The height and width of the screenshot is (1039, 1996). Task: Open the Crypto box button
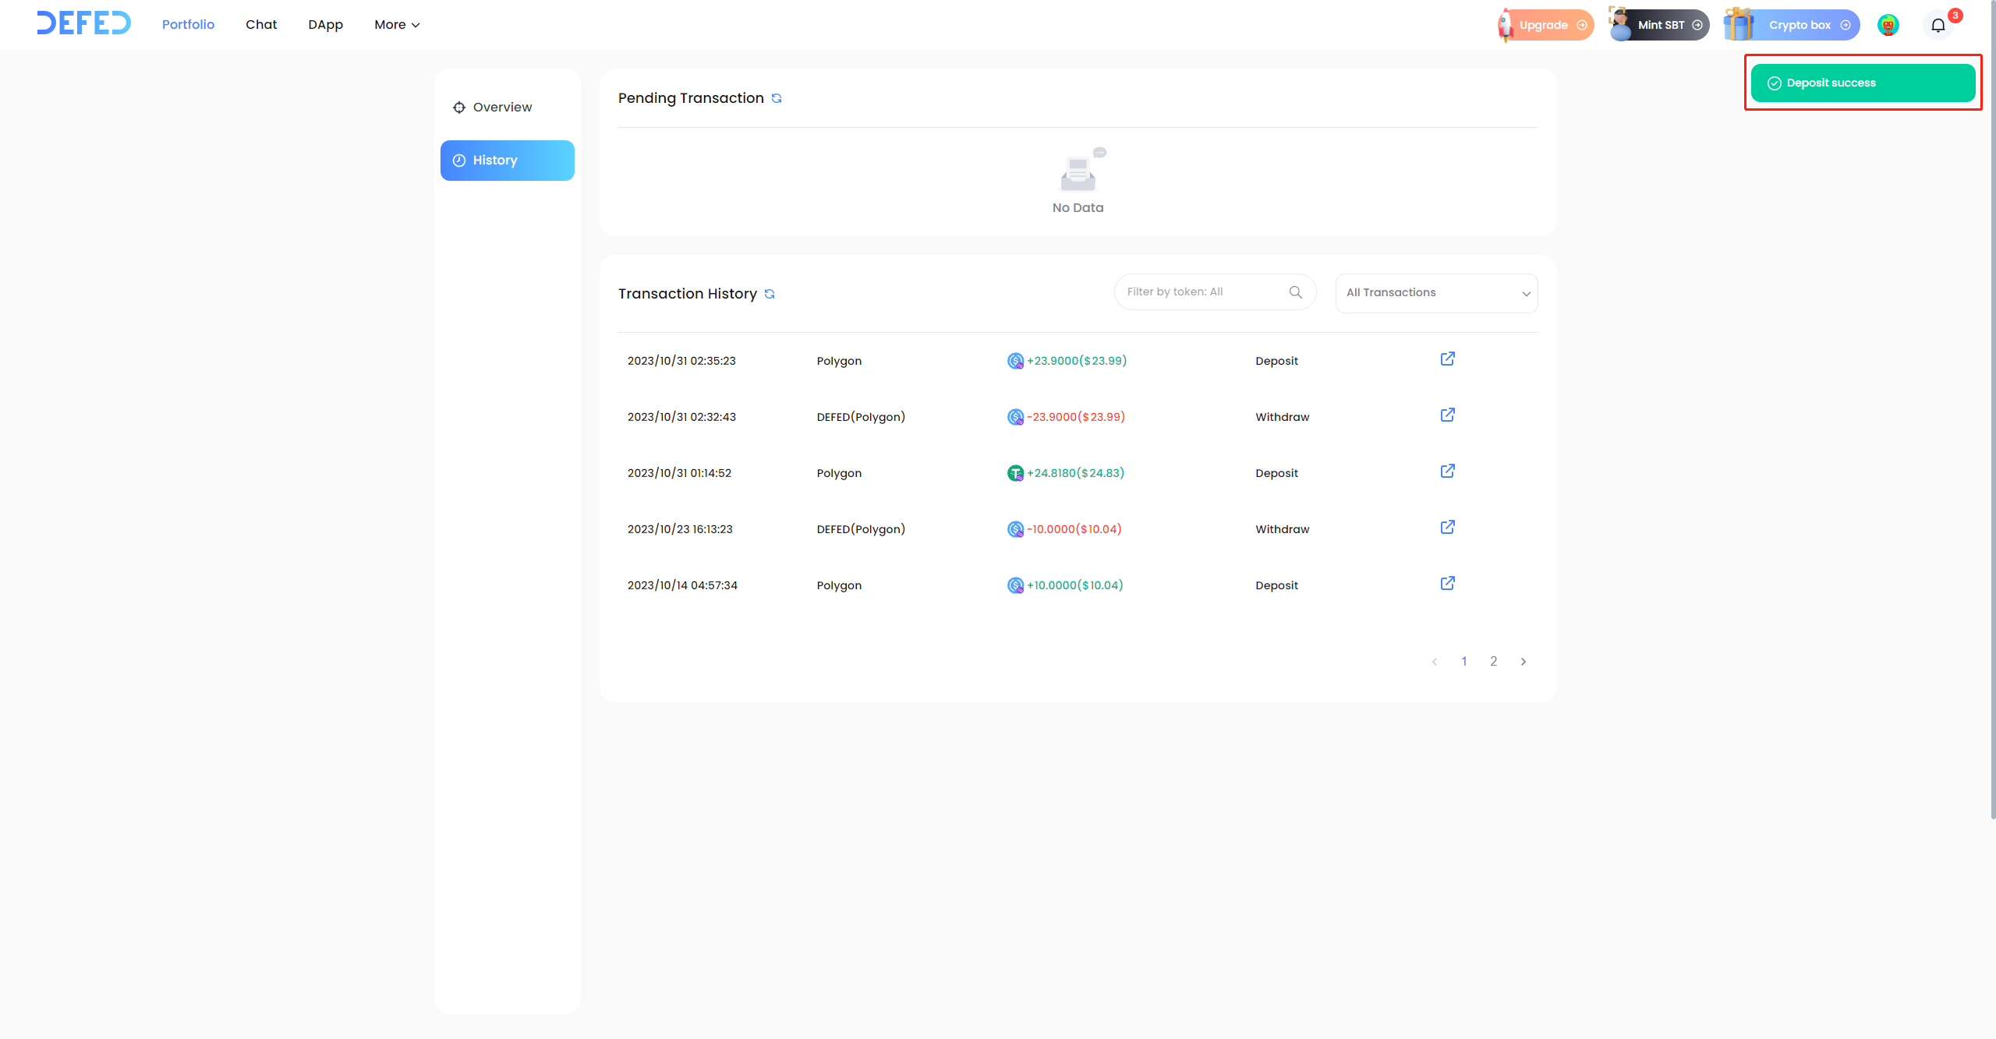pos(1798,26)
